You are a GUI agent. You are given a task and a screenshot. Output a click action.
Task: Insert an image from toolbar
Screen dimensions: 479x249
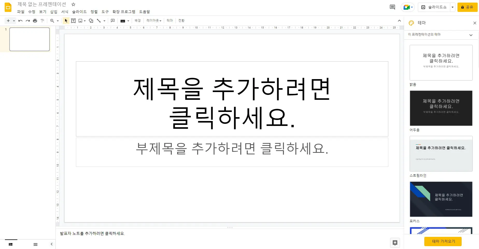tap(80, 21)
